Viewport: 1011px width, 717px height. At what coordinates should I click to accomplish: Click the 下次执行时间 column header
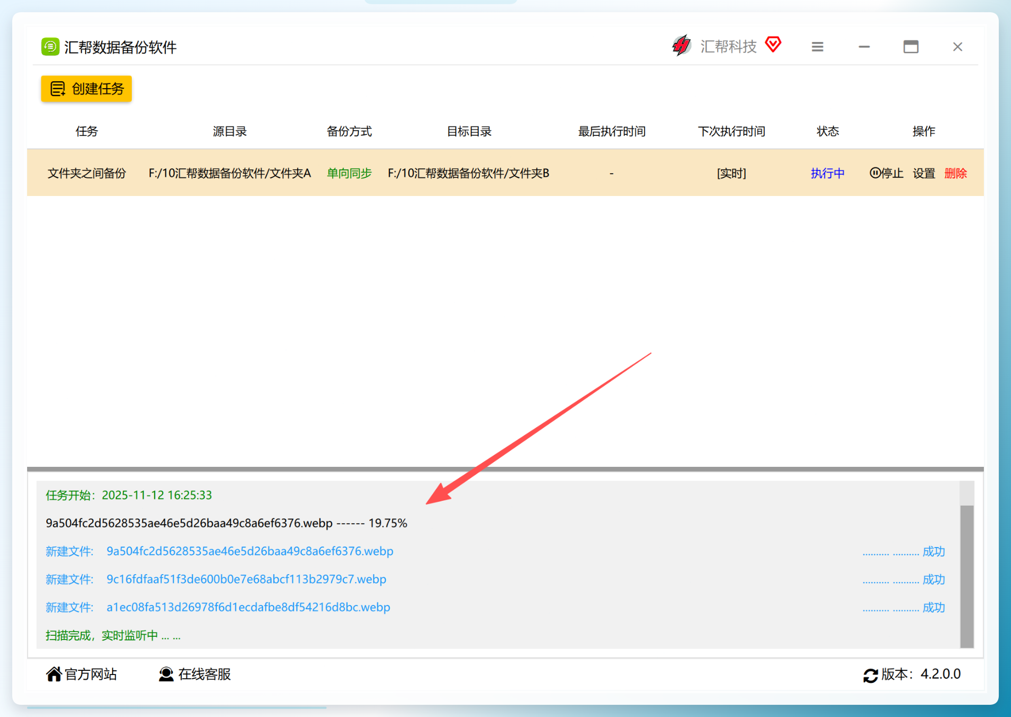pyautogui.click(x=731, y=131)
